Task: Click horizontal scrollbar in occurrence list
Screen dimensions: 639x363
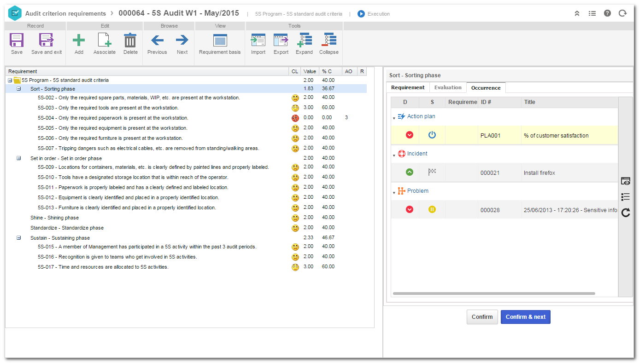Action: click(x=494, y=294)
